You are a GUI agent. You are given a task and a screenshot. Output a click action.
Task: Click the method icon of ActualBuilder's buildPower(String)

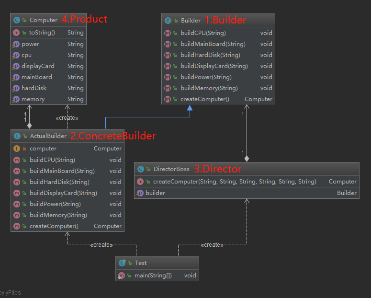tap(17, 204)
